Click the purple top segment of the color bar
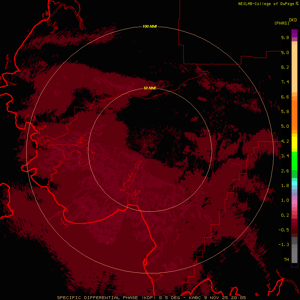 (x=294, y=33)
